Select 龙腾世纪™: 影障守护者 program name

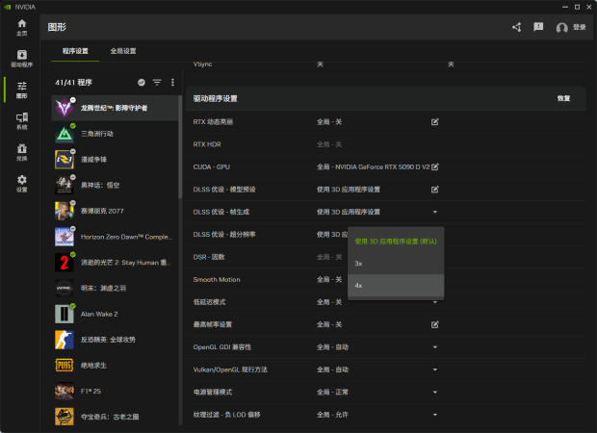[114, 108]
